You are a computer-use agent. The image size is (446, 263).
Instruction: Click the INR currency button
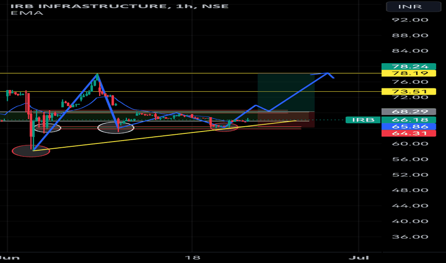413,6
